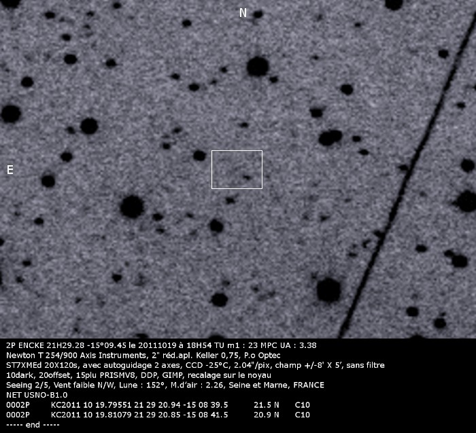Select the "ST7XMEd 20X120s" camera text

[x=41, y=365]
